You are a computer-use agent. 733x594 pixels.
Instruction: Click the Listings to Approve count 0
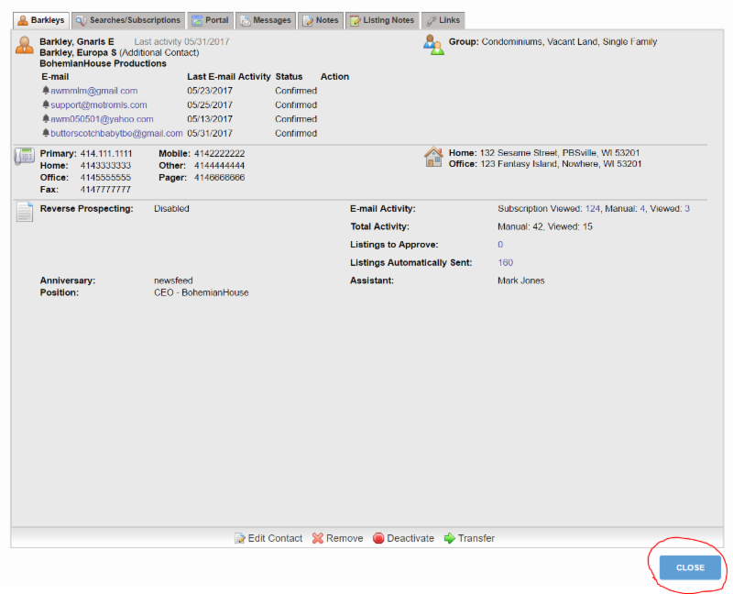click(500, 245)
